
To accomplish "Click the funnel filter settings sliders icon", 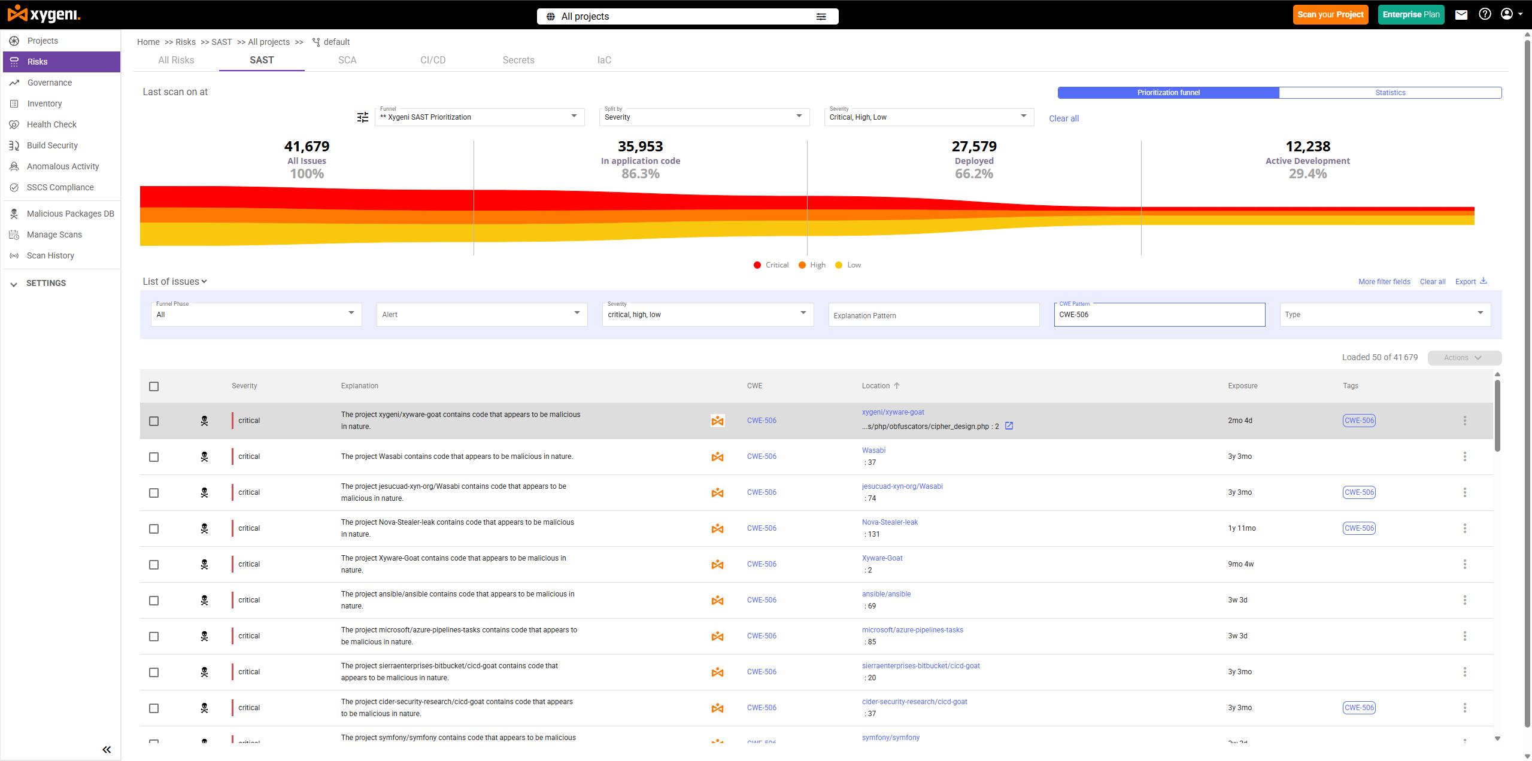I will (x=363, y=117).
